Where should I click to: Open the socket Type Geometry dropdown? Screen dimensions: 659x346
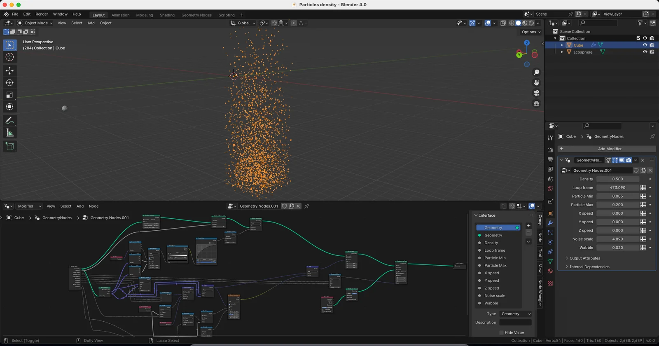click(x=515, y=314)
